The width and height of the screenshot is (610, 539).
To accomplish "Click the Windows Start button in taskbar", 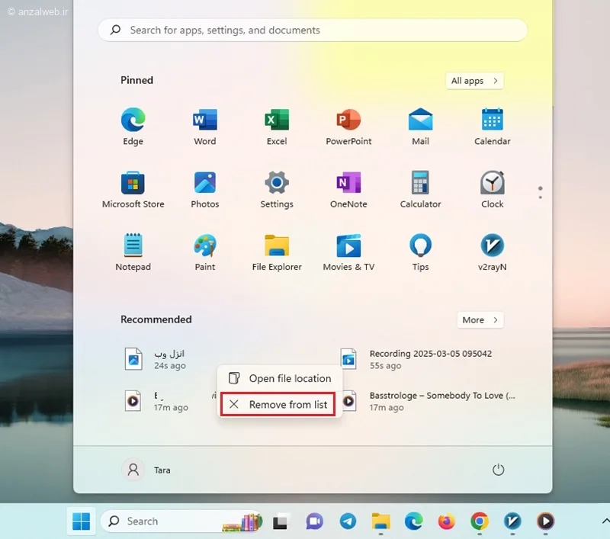I will 81,521.
